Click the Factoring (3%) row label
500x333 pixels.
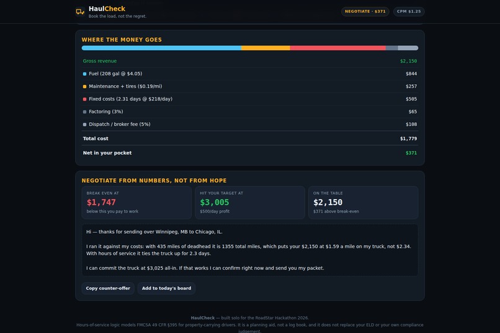(106, 112)
